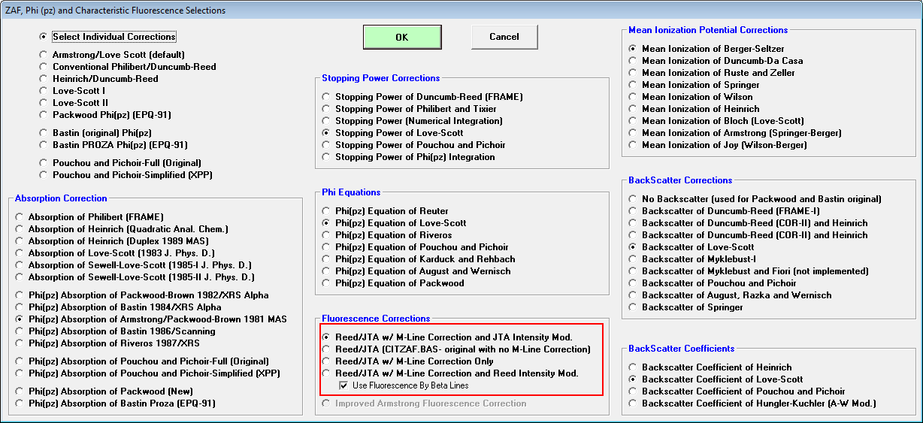Select Stopping Power of Philibert and Tixier
This screenshot has width=923, height=423.
[x=325, y=109]
